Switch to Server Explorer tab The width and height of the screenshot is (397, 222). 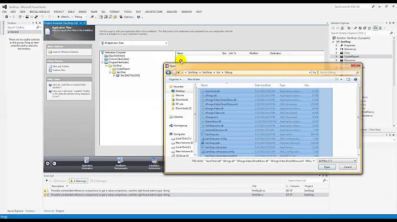pos(15,211)
